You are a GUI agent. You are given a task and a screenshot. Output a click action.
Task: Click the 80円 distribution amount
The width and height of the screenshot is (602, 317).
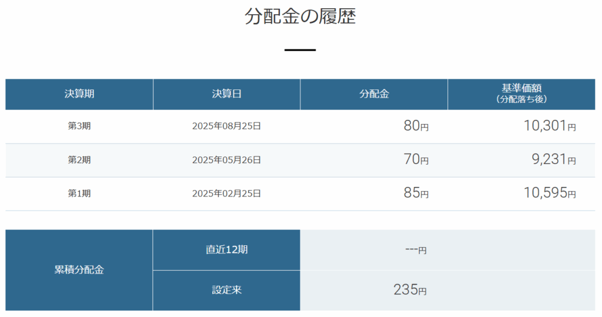(416, 126)
